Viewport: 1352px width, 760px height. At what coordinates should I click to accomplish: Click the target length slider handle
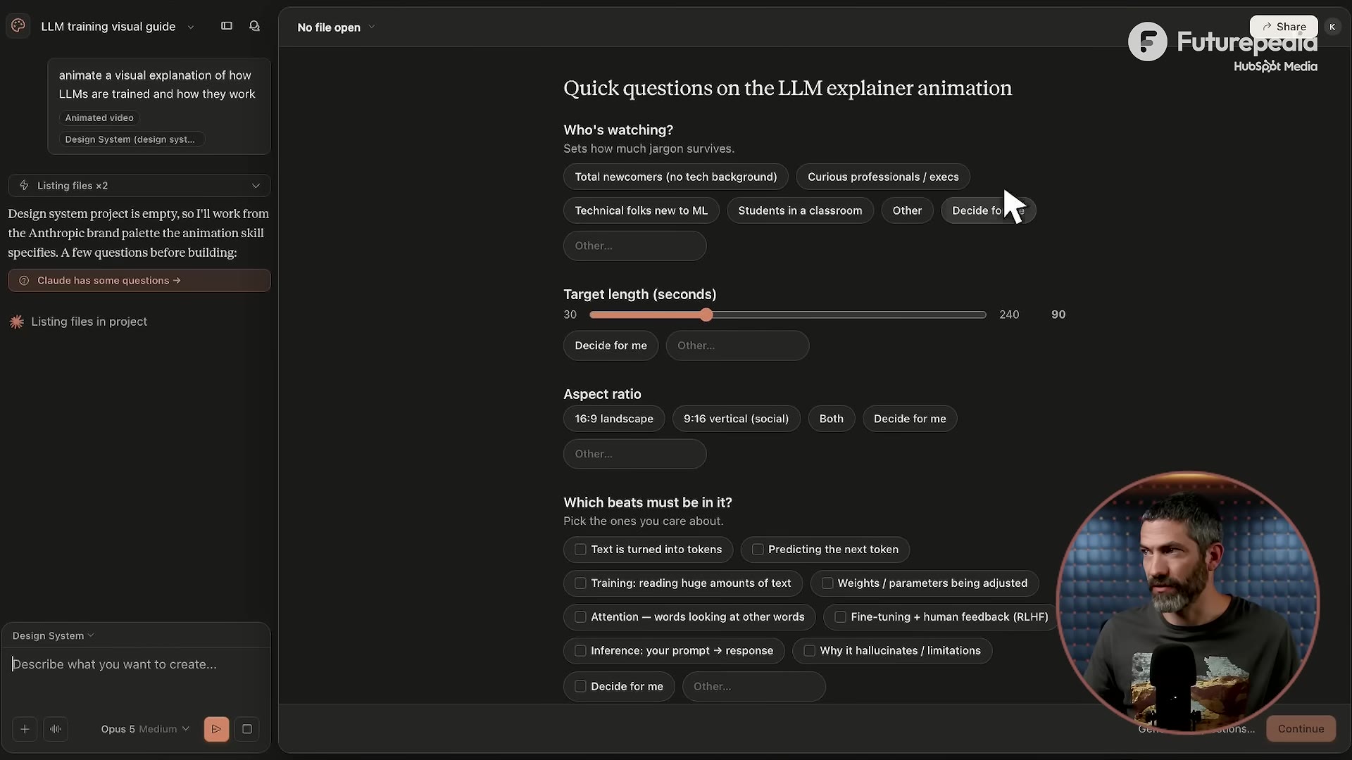click(x=706, y=315)
